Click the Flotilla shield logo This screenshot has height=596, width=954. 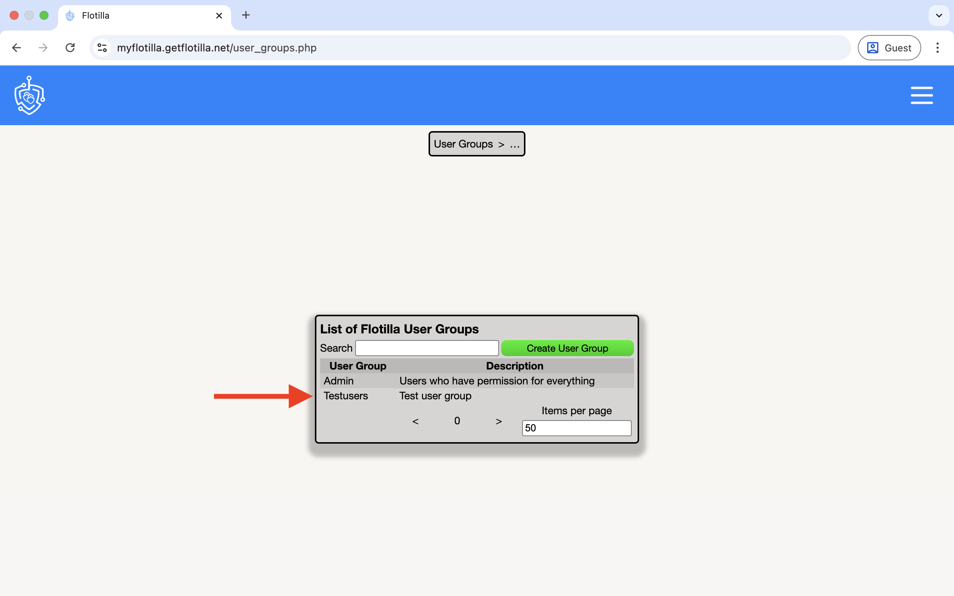[x=29, y=95]
